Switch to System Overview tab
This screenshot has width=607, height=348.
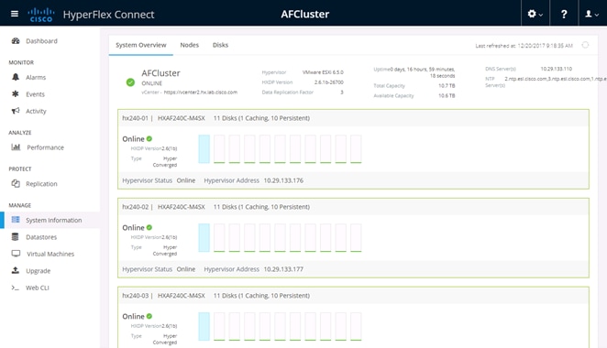141,45
